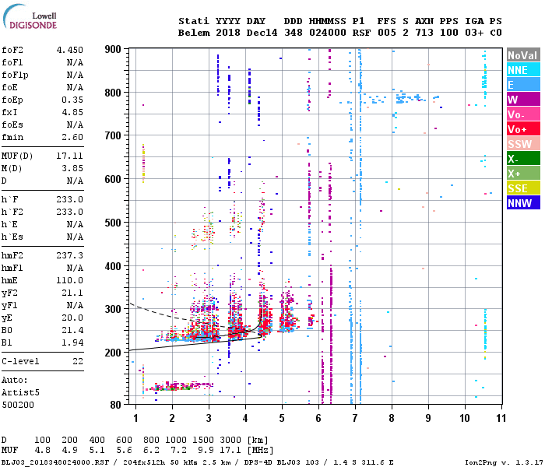This screenshot has height=467, width=545.
Task: Click the AXN value 713
Action: (x=424, y=33)
